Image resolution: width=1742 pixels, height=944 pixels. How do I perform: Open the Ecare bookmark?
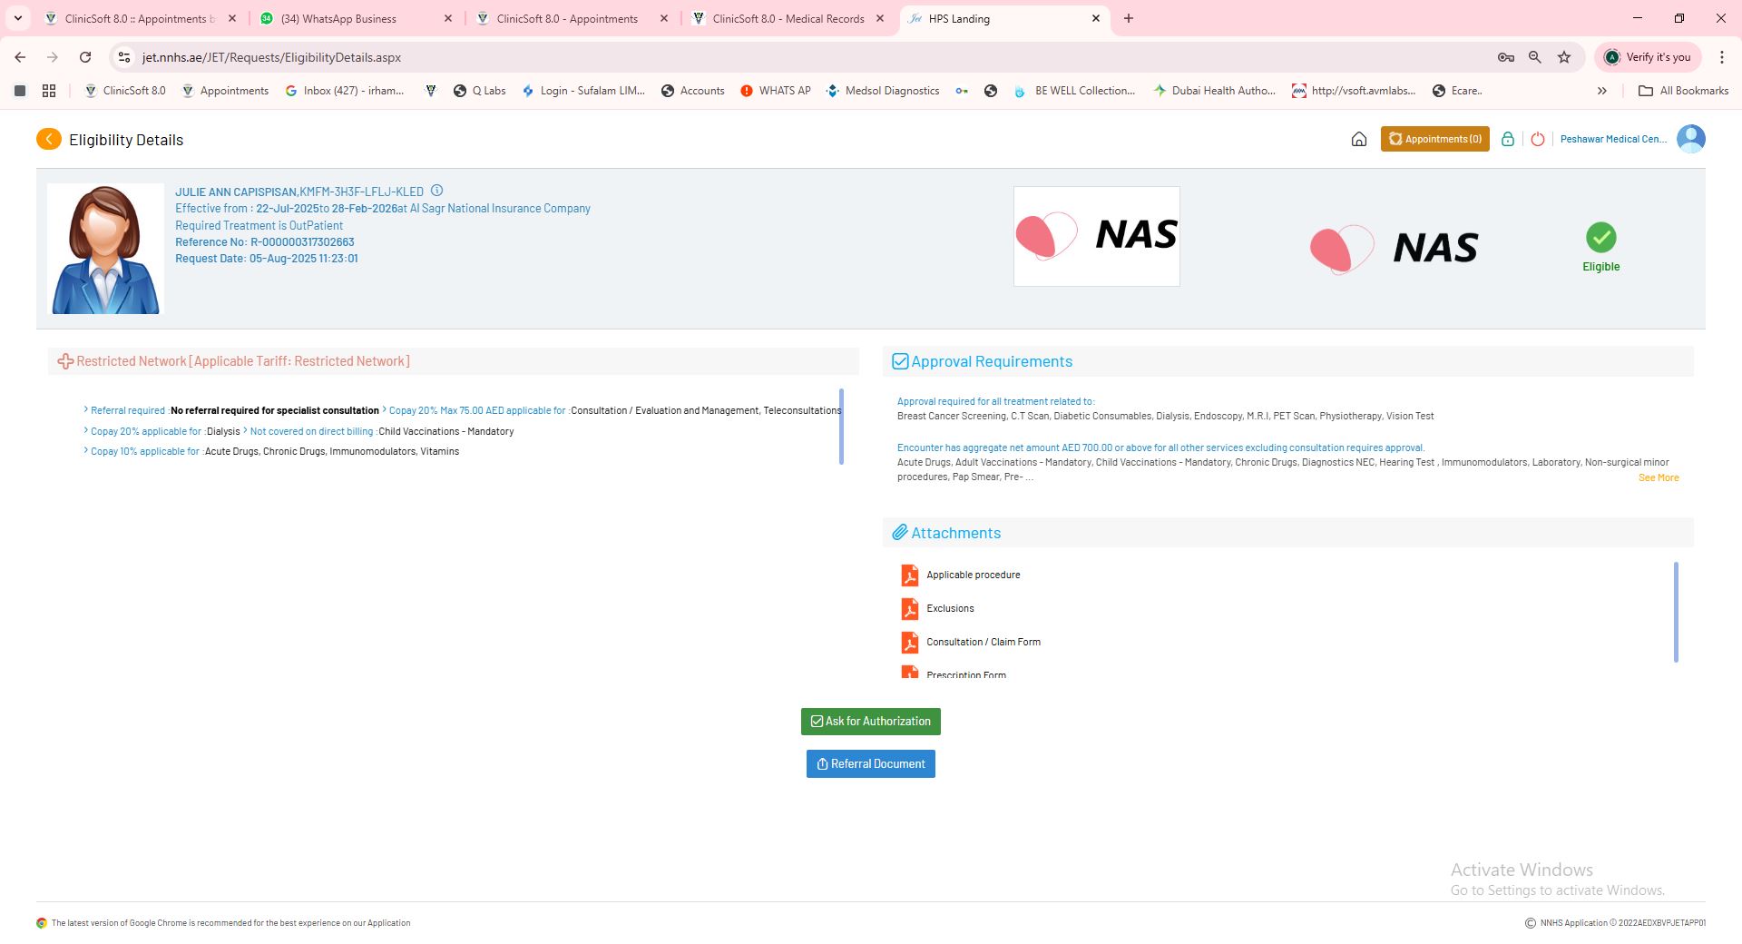click(1457, 91)
